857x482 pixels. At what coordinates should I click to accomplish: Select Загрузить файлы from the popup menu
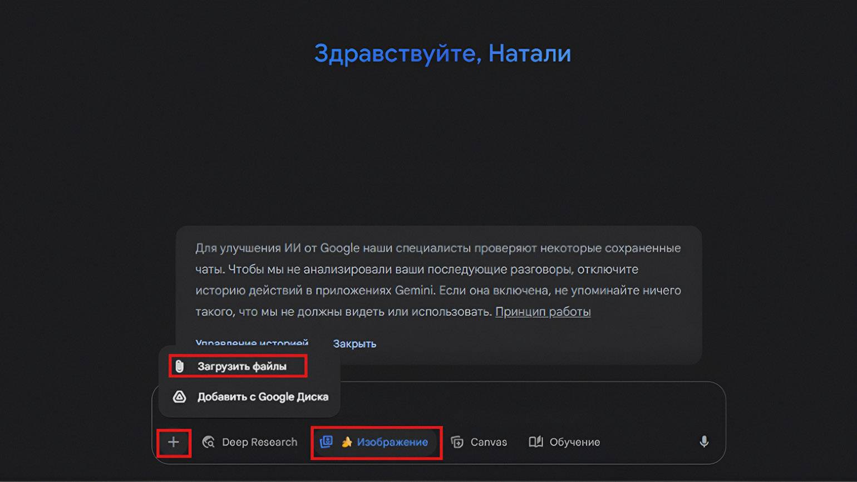242,366
